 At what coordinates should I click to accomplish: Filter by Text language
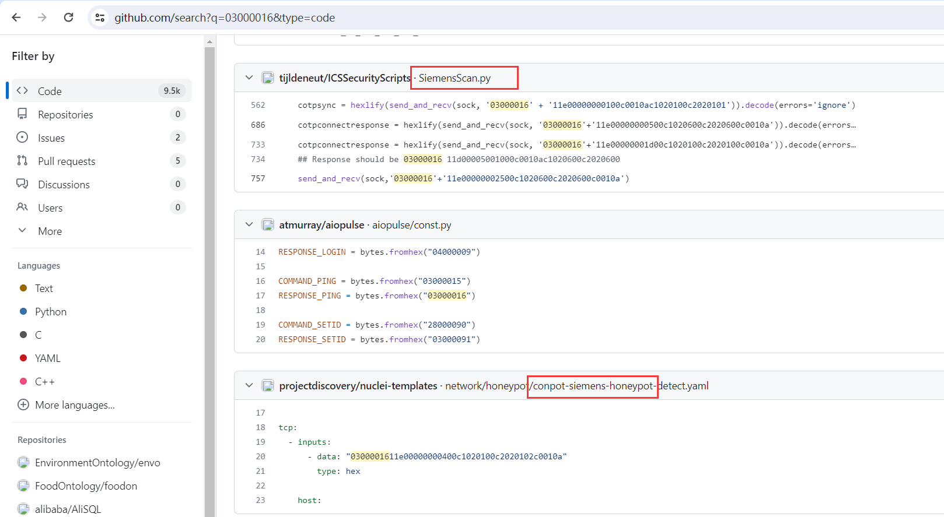coord(44,288)
